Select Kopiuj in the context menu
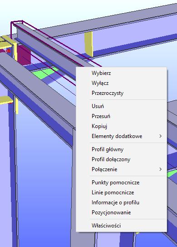Viewport: 177px width, 247px height. (121, 126)
